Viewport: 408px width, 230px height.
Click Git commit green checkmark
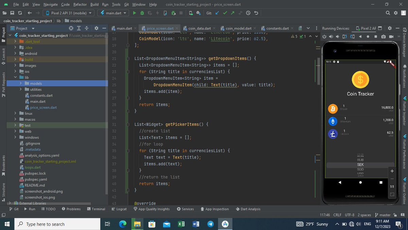coord(225,13)
